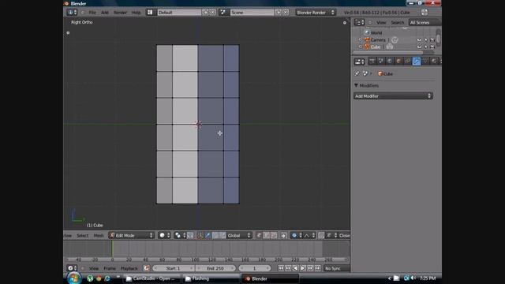Toggle Cube renderability icon
505x284 pixels.
432,47
